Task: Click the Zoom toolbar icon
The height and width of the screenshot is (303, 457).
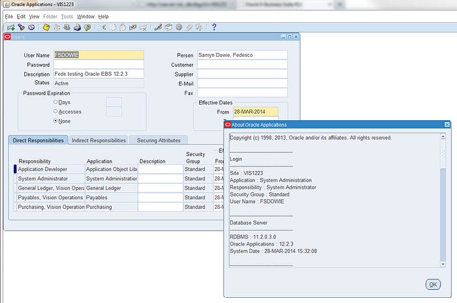Action: pyautogui.click(x=168, y=27)
